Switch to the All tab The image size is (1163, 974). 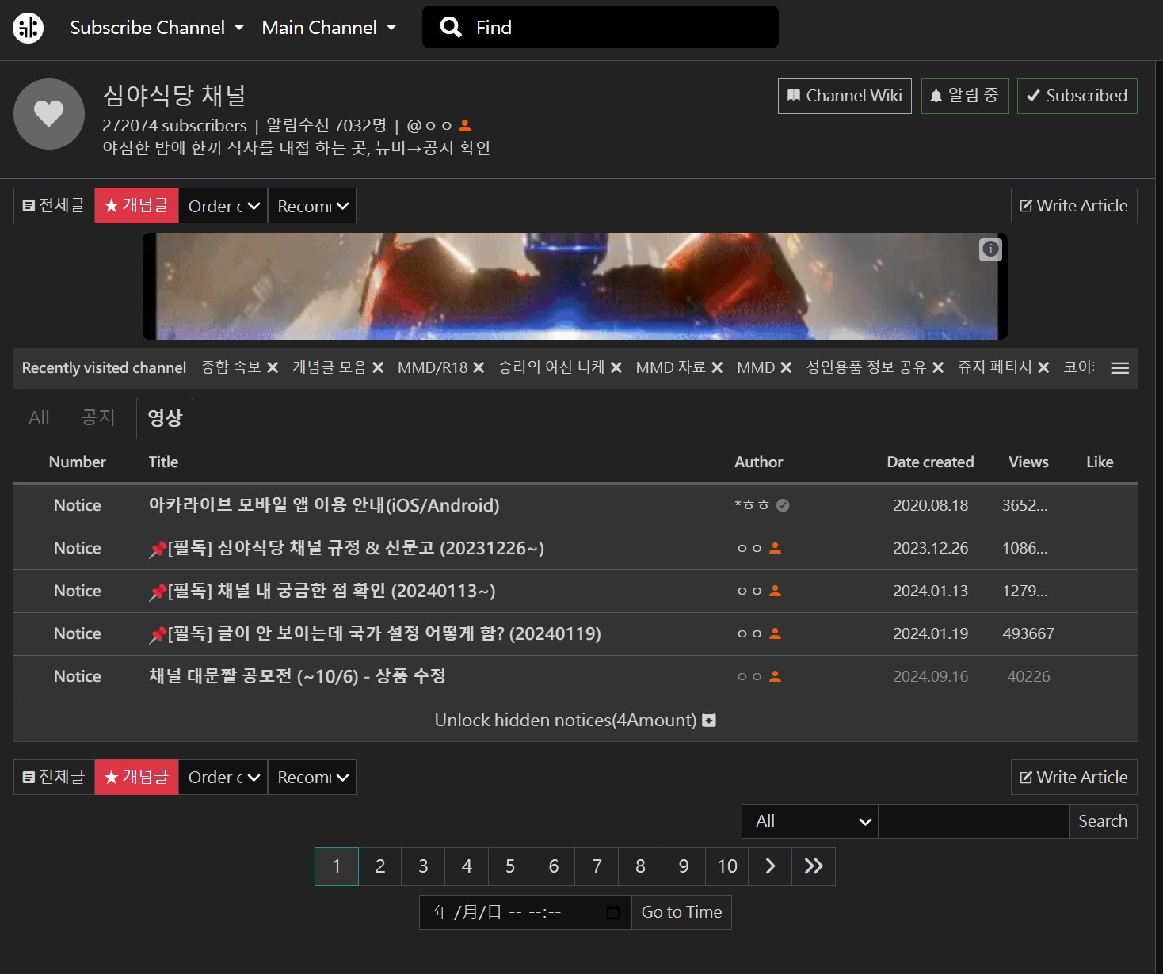point(39,417)
